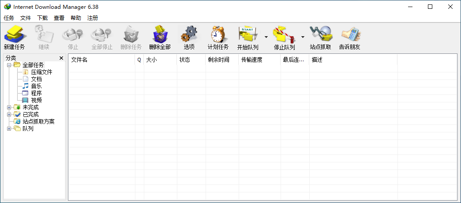
Task: Open the 文件 menu
Action: tap(26, 18)
